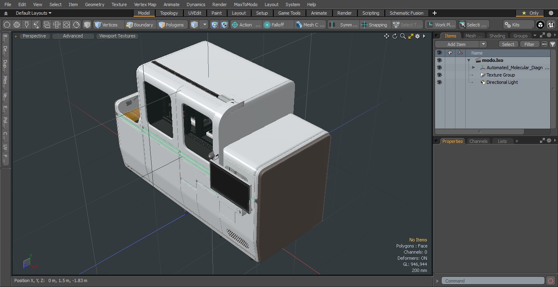Open Work Plane dropdown
The height and width of the screenshot is (287, 558).
click(x=440, y=25)
